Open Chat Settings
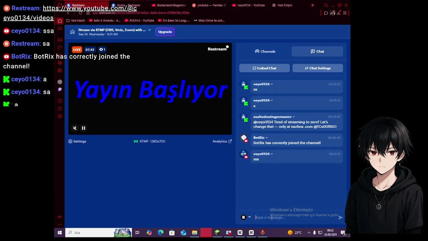Image resolution: width=428 pixels, height=241 pixels. (x=318, y=68)
